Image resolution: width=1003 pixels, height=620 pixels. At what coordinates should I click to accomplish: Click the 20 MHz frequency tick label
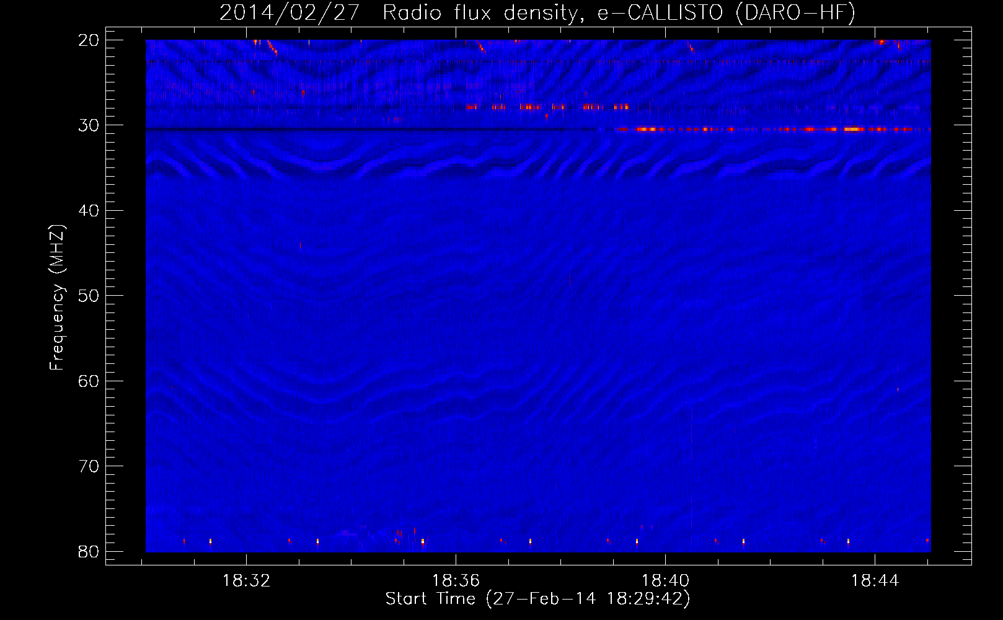89,40
